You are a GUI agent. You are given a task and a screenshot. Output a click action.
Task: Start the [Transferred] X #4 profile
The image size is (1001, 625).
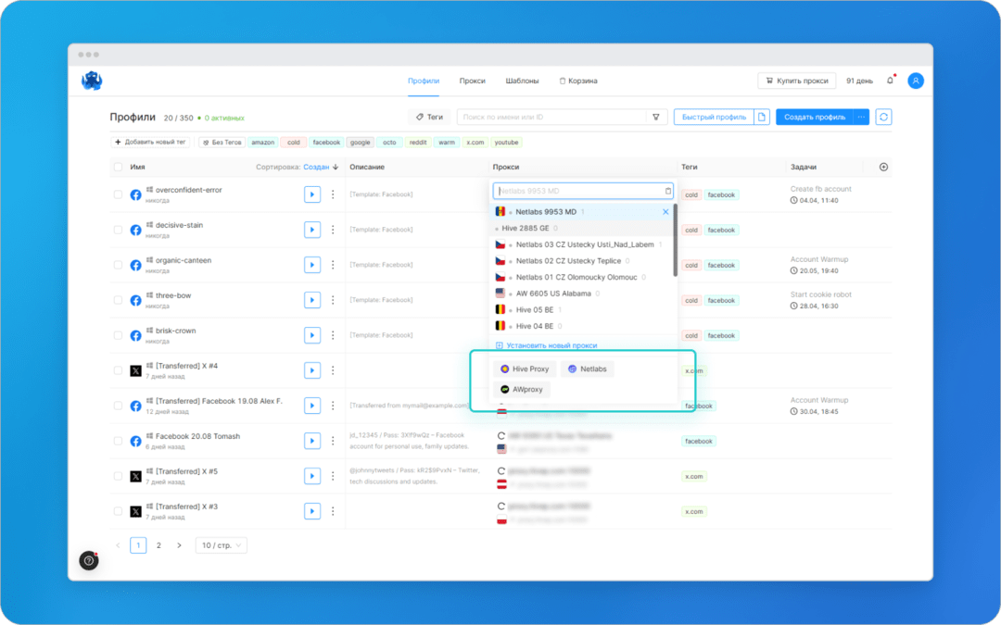pyautogui.click(x=312, y=370)
